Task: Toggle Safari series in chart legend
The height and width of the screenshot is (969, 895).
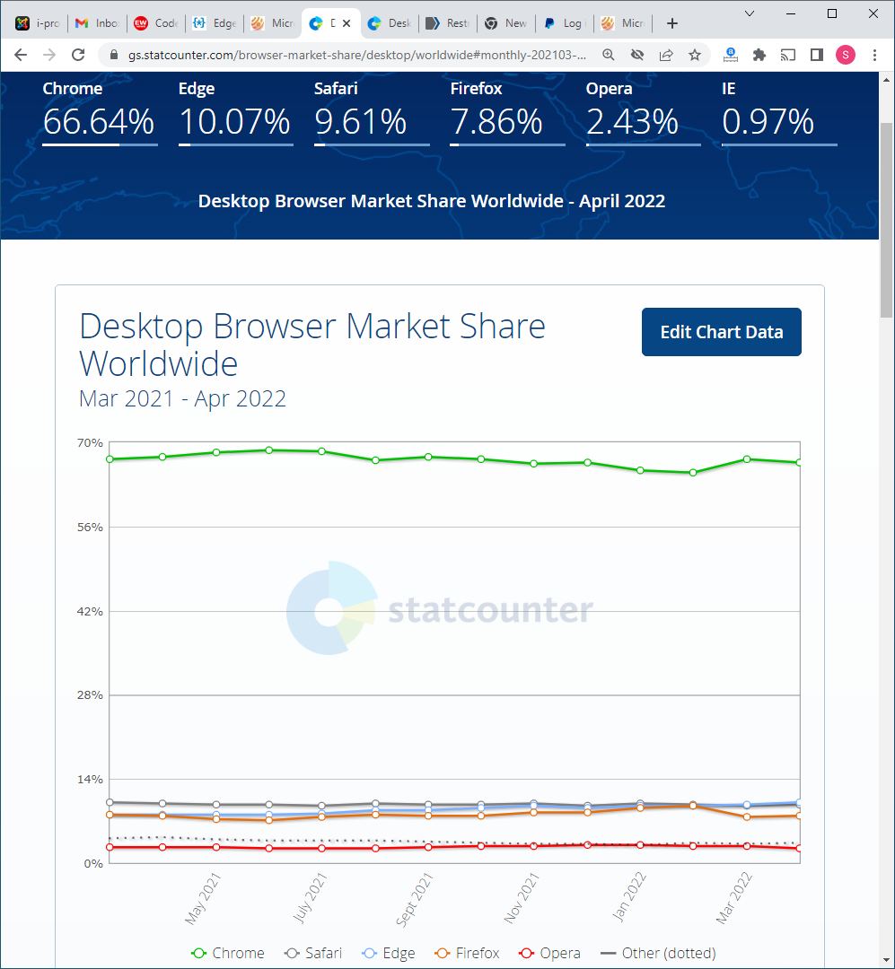Action: click(313, 953)
